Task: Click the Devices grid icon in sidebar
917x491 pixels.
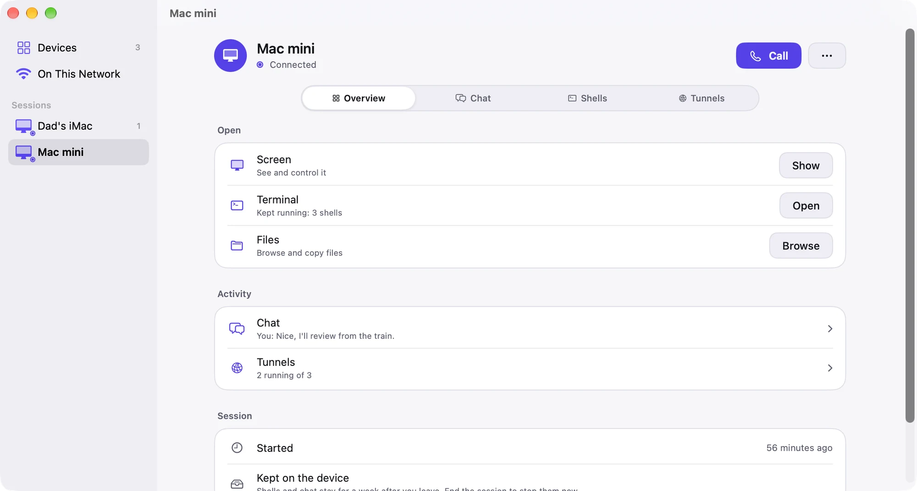Action: 23,48
